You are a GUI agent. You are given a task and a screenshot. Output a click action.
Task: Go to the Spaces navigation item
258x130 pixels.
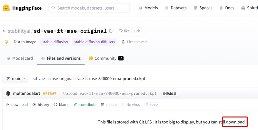(x=203, y=8)
